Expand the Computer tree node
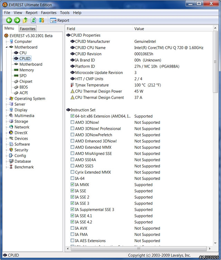 click(x=7, y=41)
